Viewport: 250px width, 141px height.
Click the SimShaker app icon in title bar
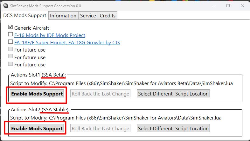pos(6,6)
